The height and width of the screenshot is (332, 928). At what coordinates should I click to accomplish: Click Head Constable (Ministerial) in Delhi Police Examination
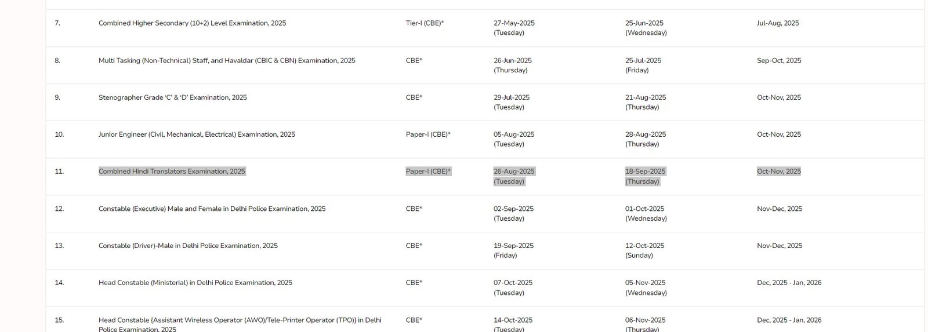point(195,283)
